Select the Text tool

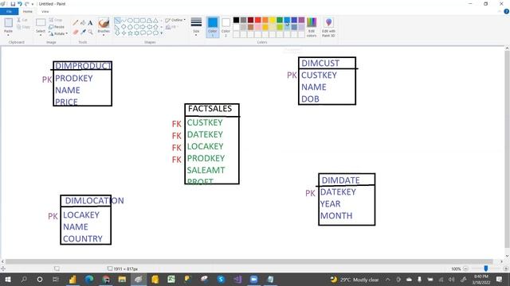[90, 23]
